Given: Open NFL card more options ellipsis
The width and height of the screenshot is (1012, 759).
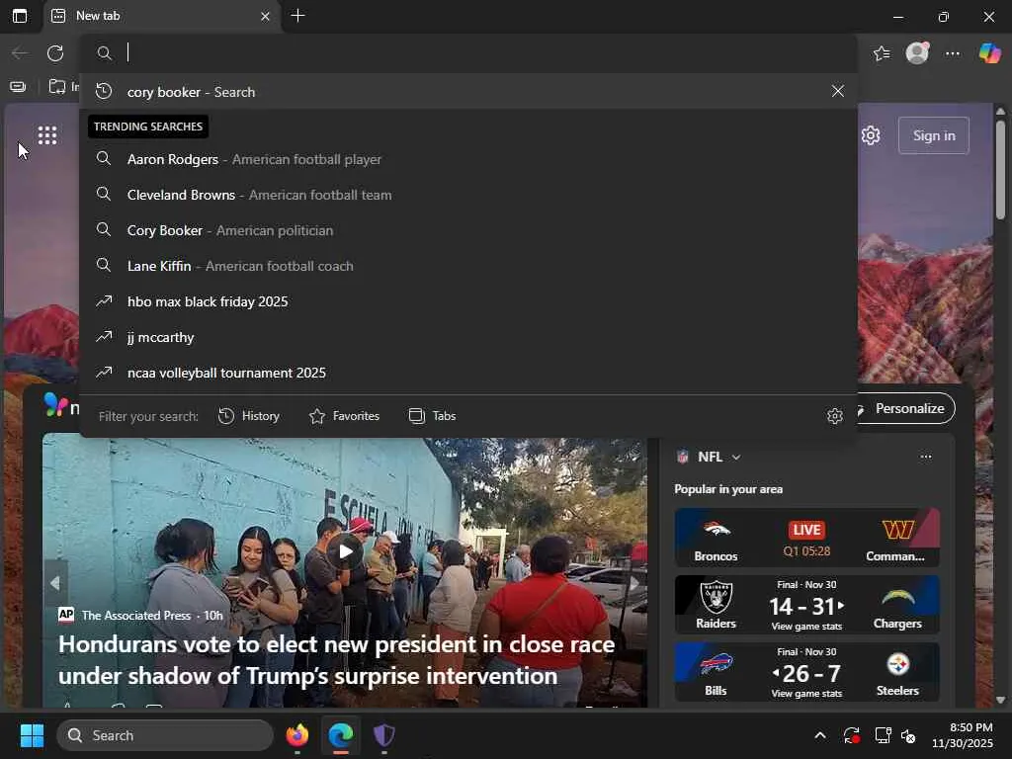Looking at the screenshot, I should coord(925,457).
